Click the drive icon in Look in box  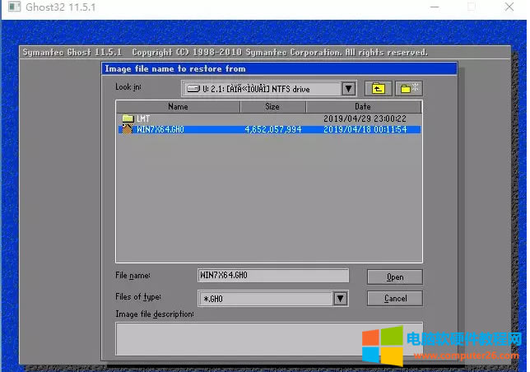(193, 89)
